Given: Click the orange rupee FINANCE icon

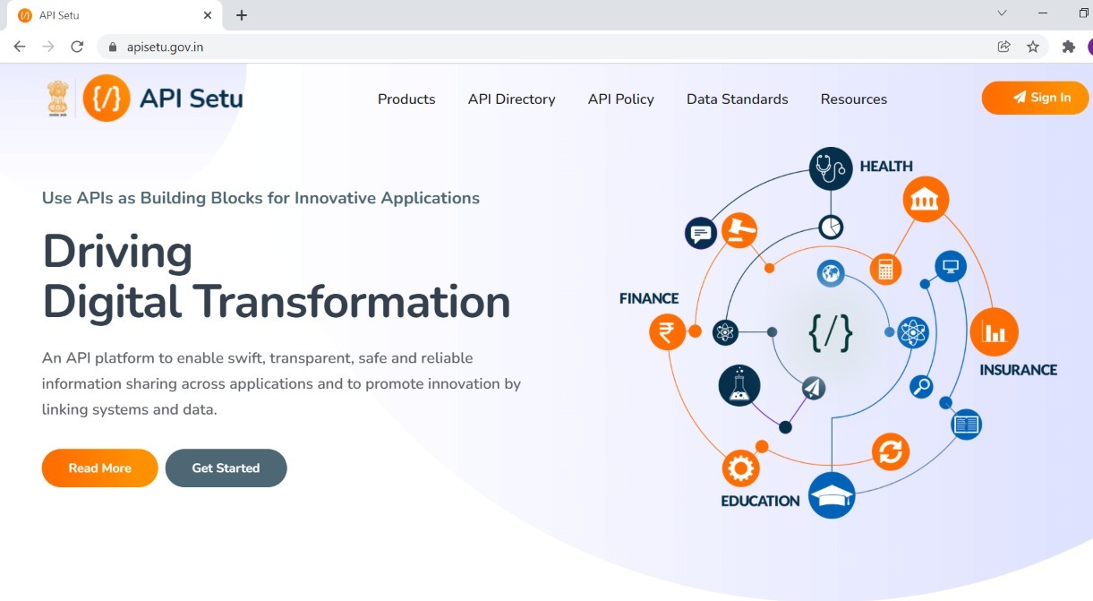Looking at the screenshot, I should coord(667,331).
